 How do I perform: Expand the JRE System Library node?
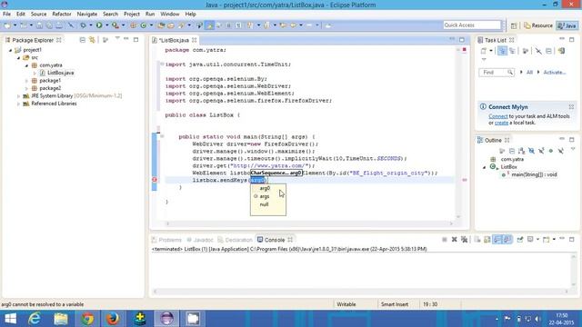[18, 96]
